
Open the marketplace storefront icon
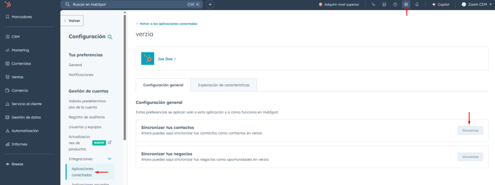coord(384,4)
